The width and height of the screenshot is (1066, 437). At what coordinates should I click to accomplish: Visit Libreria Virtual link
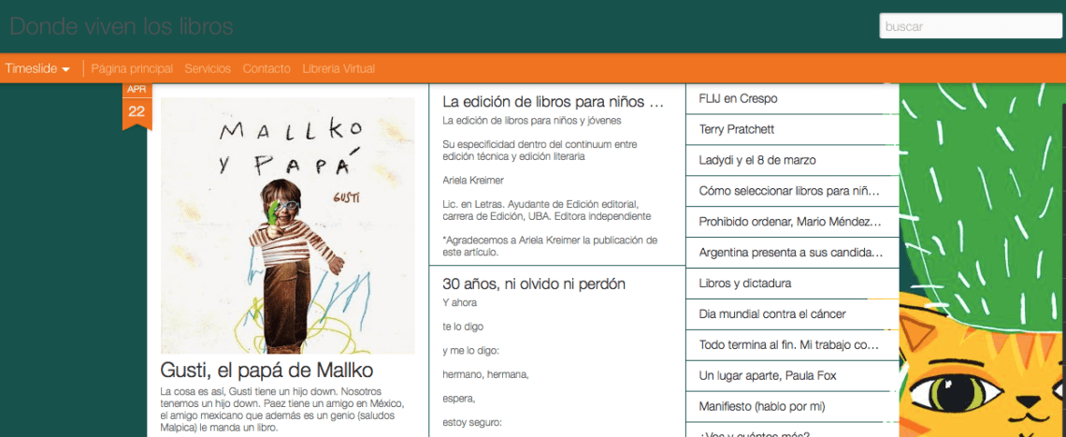pyautogui.click(x=339, y=68)
